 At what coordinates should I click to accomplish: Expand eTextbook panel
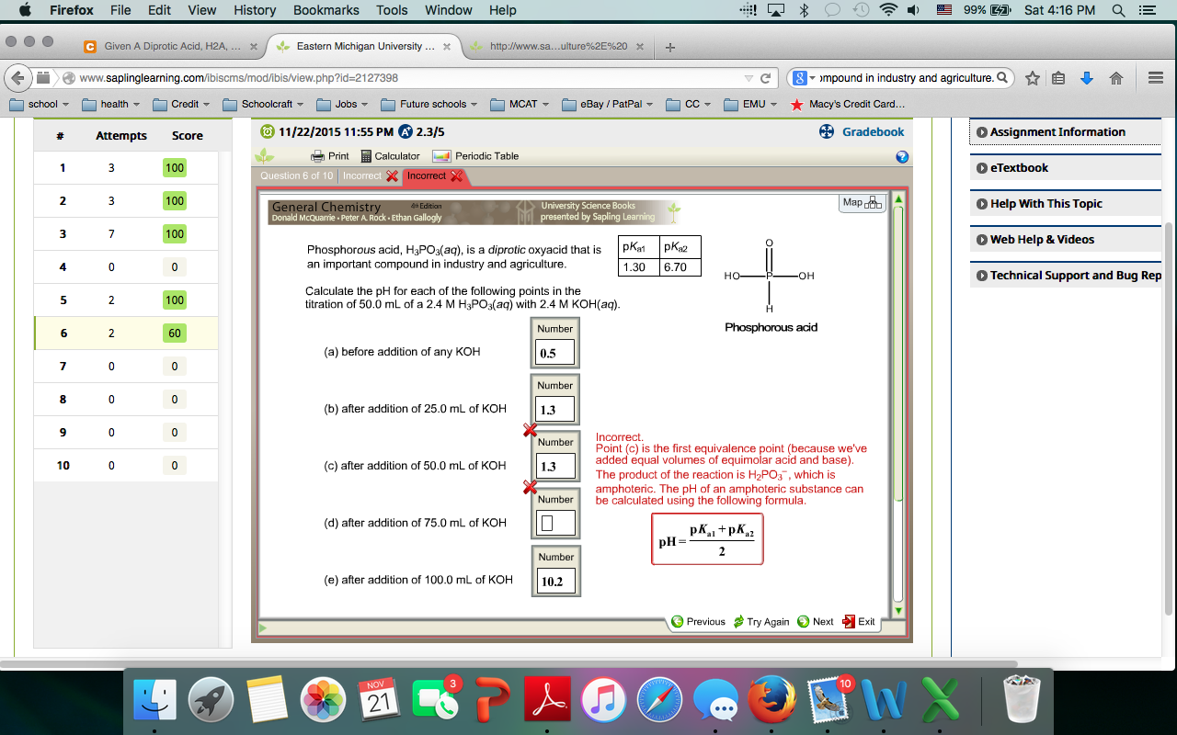1065,168
